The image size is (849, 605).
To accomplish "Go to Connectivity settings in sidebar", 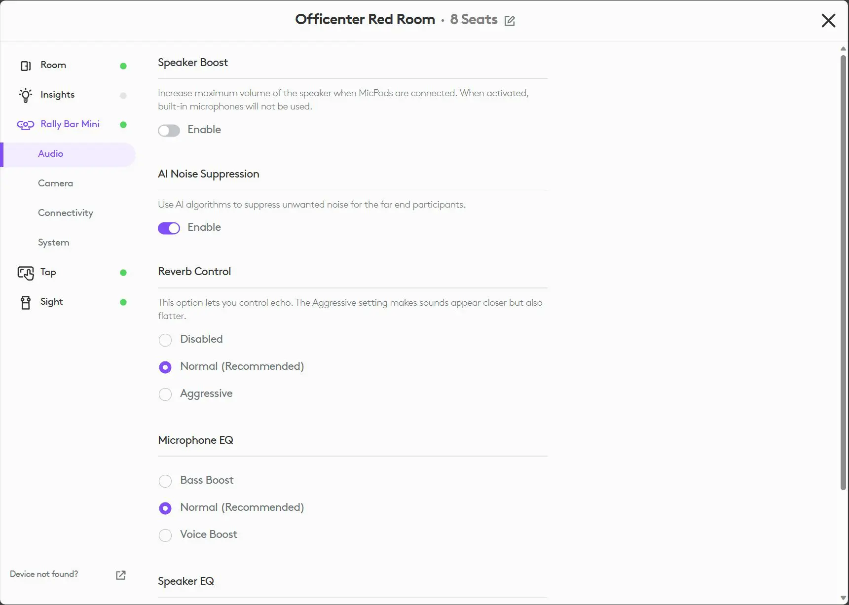I will tap(66, 213).
